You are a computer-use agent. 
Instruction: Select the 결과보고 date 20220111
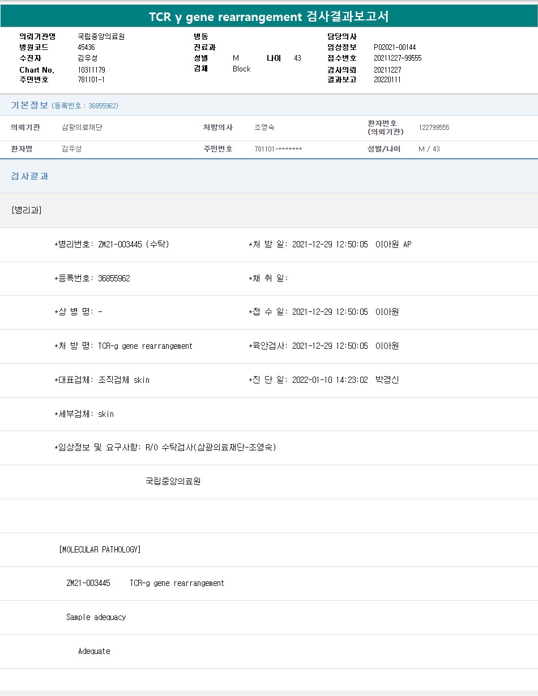(387, 79)
